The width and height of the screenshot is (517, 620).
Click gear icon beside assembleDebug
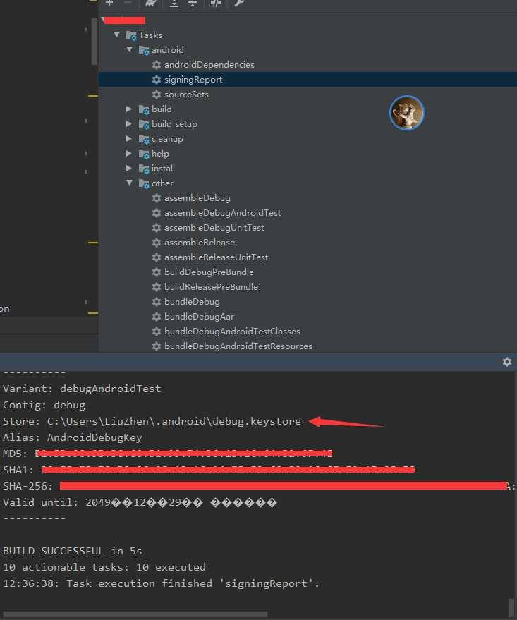[x=157, y=197]
